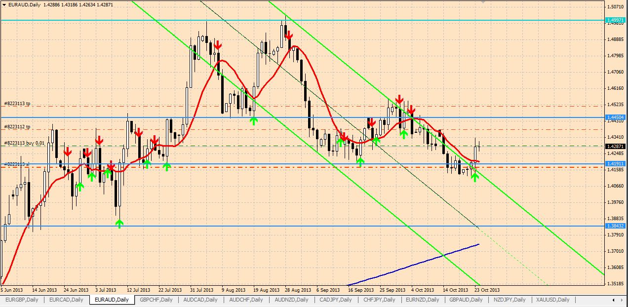This screenshot has width=628, height=307.
Task: Click the 1.37010 price scale value
Action: (615, 251)
